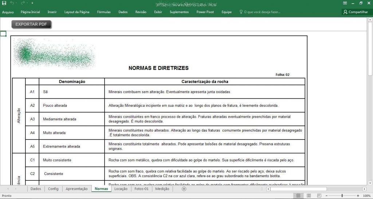Select code cell 'C2'
The width and height of the screenshot is (373, 199).
click(x=32, y=174)
